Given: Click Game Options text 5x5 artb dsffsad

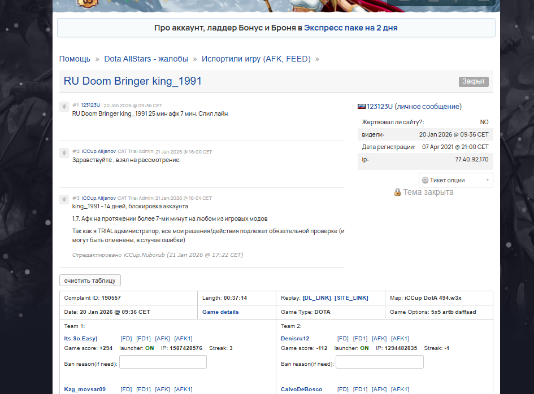Looking at the screenshot, I should pyautogui.click(x=453, y=312).
